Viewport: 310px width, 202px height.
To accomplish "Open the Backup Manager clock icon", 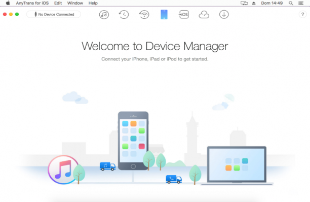I will (124, 14).
